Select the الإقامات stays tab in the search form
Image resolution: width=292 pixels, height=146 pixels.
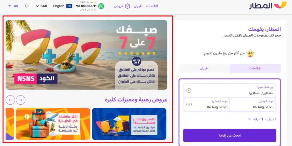(255, 68)
